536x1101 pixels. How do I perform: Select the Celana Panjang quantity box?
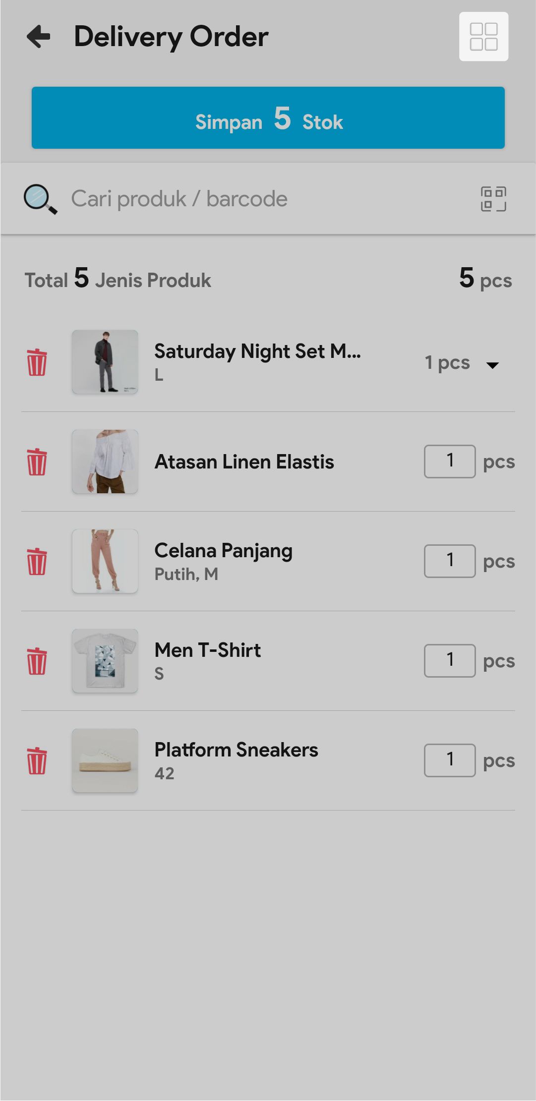coord(450,561)
